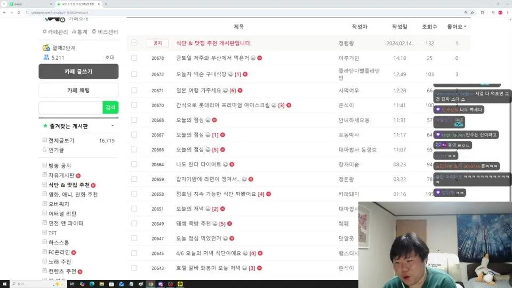This screenshot has width=512, height=288.
Task: Open the 좋아요 sort dropdown
Action: 457,27
